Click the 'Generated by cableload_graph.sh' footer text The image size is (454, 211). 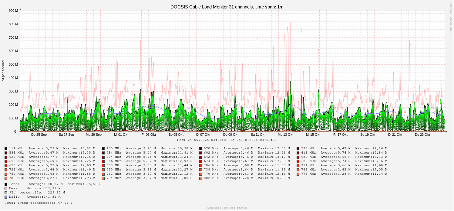pyautogui.click(x=227, y=208)
